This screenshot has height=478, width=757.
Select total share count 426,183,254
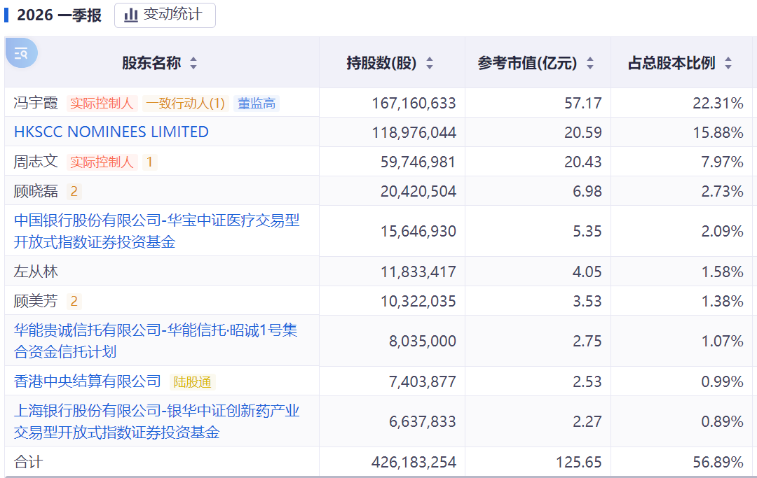click(414, 463)
